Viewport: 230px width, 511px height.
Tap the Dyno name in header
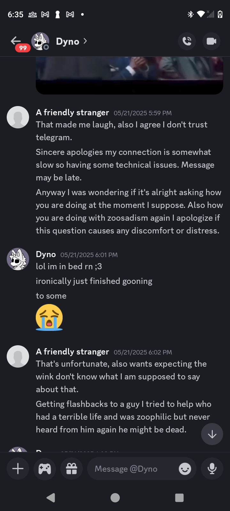[x=67, y=42]
